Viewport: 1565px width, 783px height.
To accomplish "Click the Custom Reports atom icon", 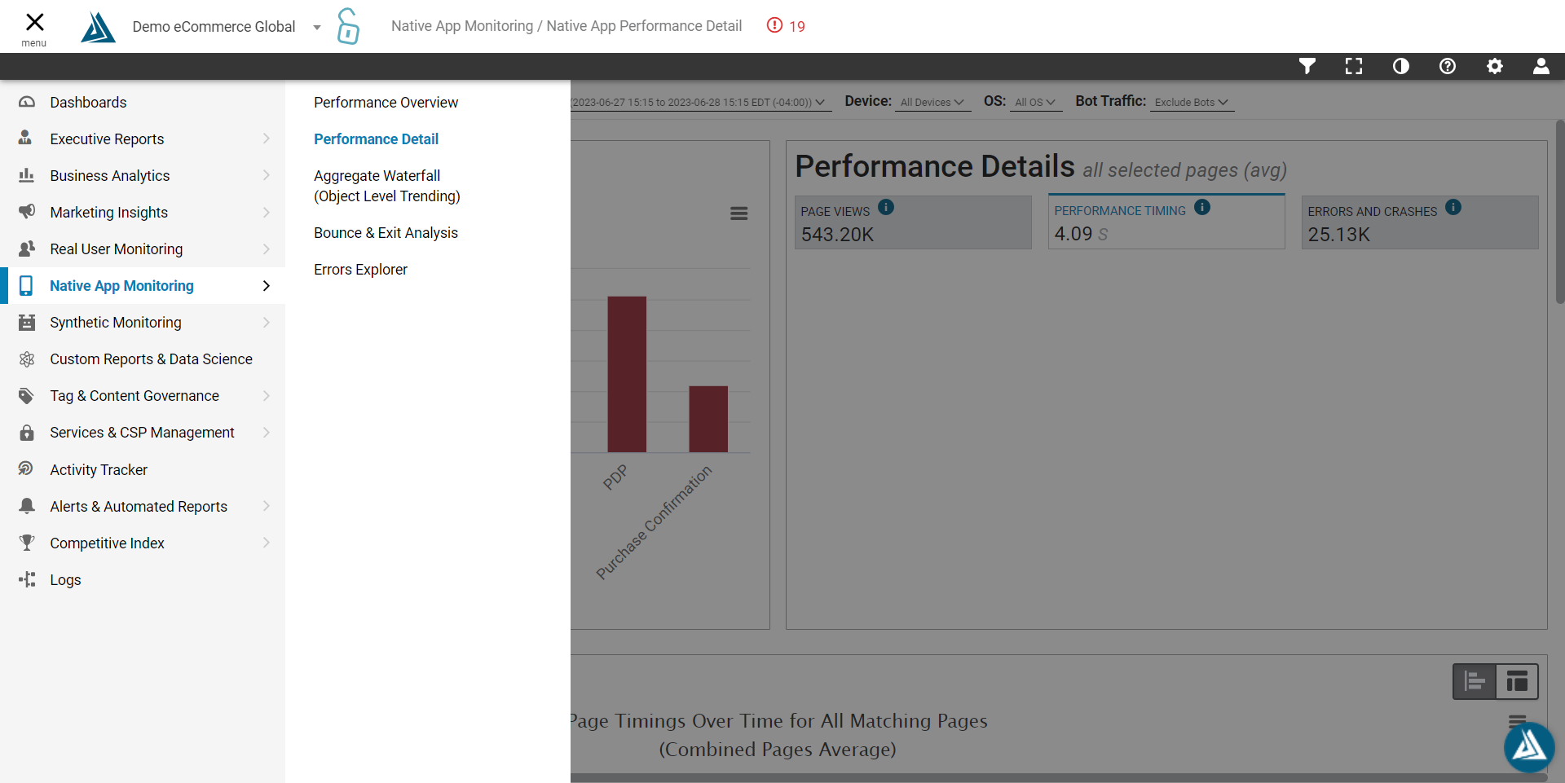I will pyautogui.click(x=27, y=359).
